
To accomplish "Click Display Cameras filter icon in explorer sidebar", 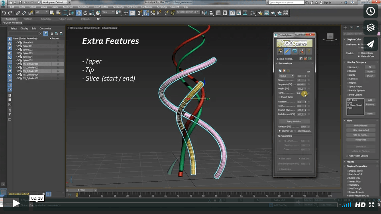I will pos(10,53).
